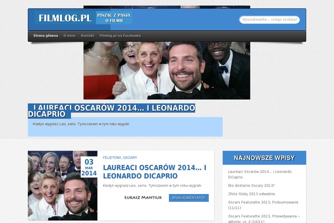Open the Strona główna menu item

tap(46, 36)
